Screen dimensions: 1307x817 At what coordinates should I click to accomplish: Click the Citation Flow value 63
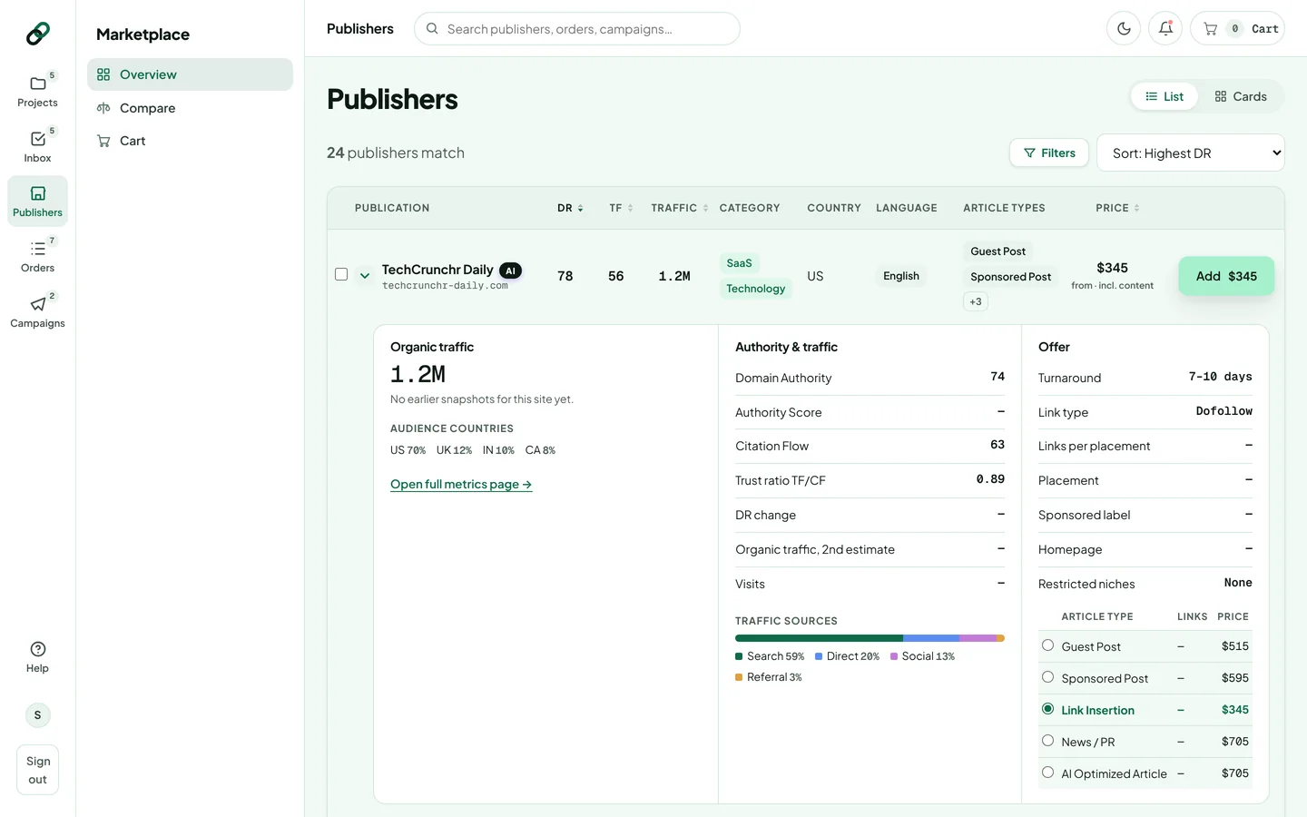click(997, 445)
